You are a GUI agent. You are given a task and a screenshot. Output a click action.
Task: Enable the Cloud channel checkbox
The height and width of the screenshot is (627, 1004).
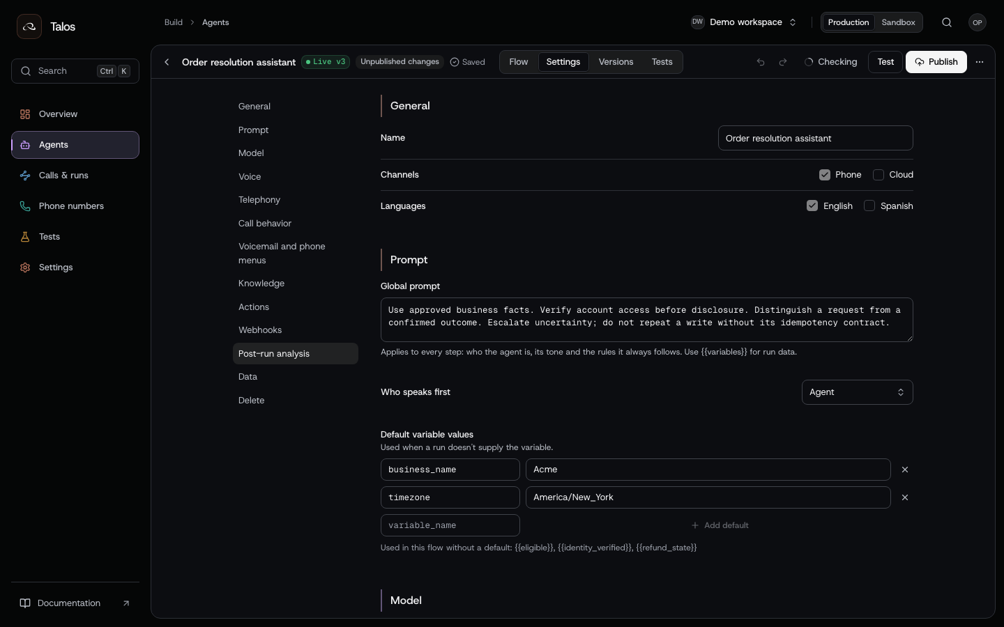click(x=878, y=175)
